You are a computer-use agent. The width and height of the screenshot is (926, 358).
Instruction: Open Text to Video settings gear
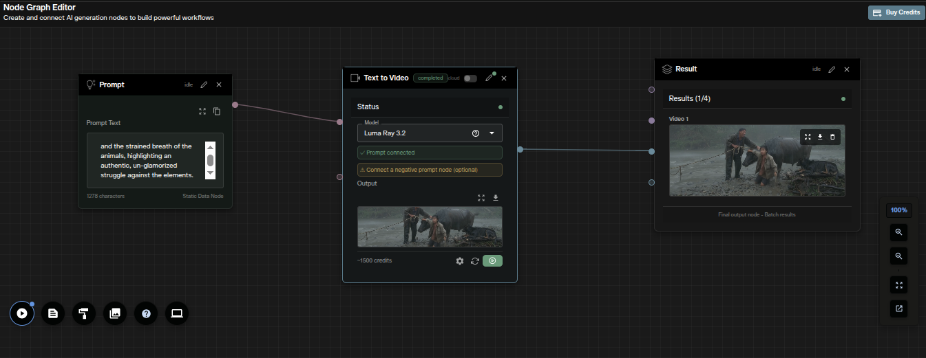pyautogui.click(x=460, y=261)
